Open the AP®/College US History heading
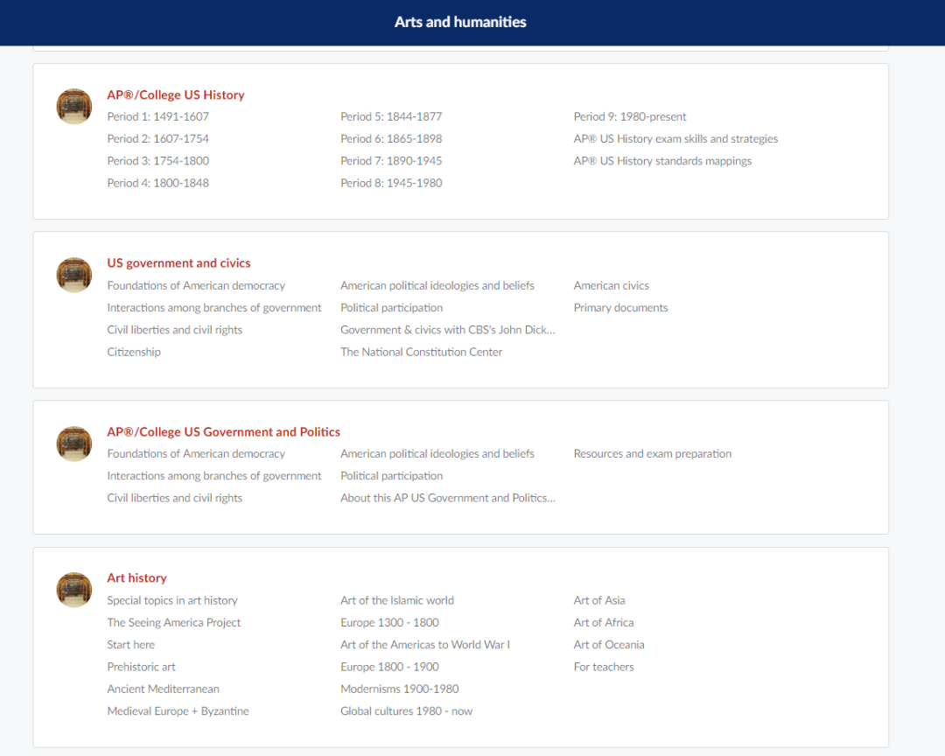Image resolution: width=945 pixels, height=756 pixels. 176,94
